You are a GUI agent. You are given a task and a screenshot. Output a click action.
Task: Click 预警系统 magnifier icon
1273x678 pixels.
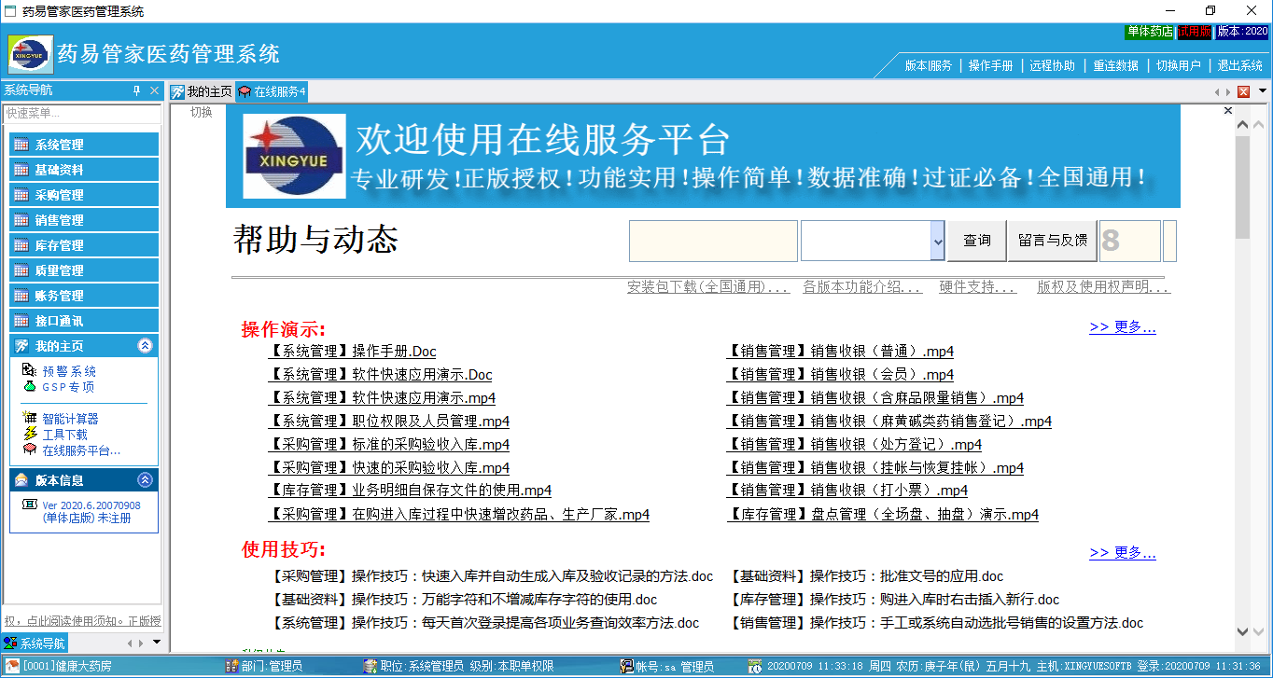tap(29, 371)
